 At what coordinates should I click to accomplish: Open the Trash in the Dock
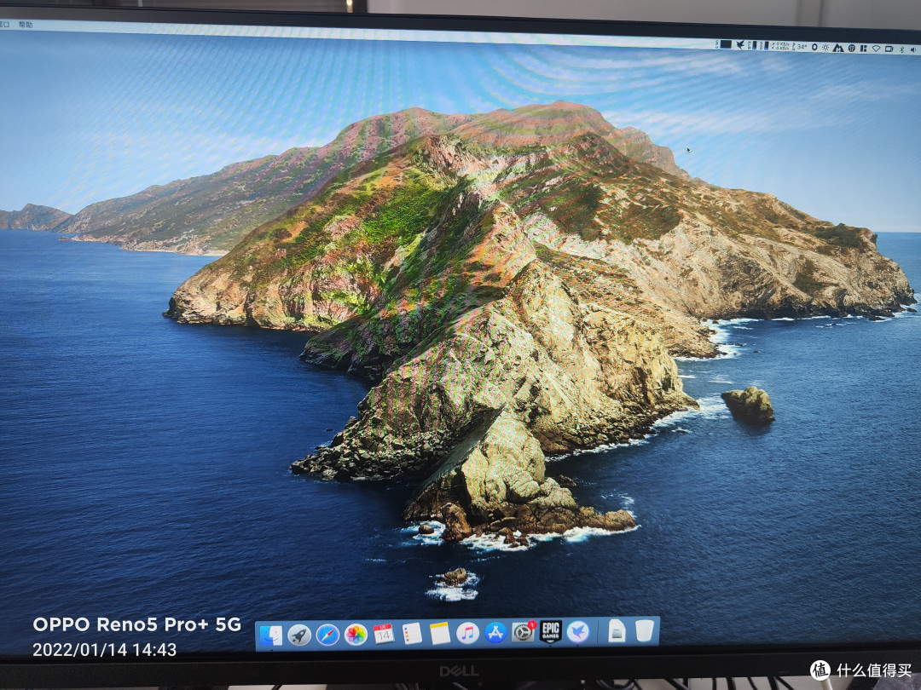644,630
